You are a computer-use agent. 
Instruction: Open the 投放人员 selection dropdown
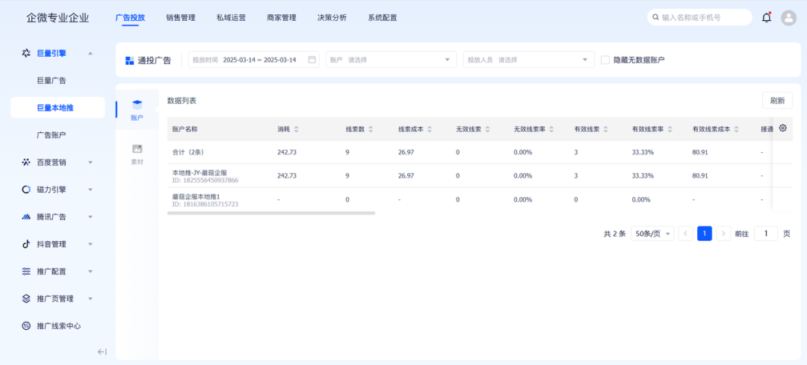click(x=528, y=60)
